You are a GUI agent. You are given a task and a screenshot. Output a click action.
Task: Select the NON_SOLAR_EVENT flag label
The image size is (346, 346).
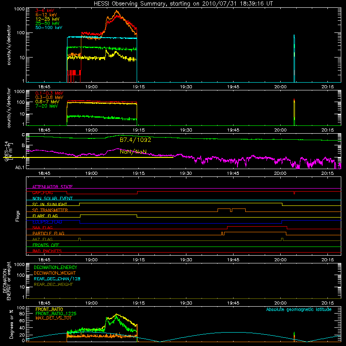point(52,199)
